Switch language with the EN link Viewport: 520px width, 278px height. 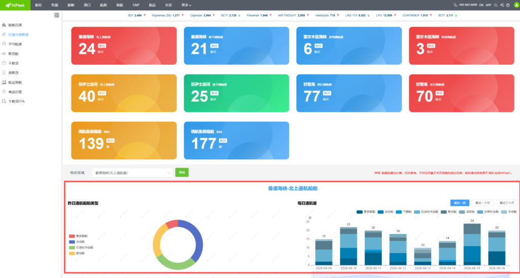point(481,5)
